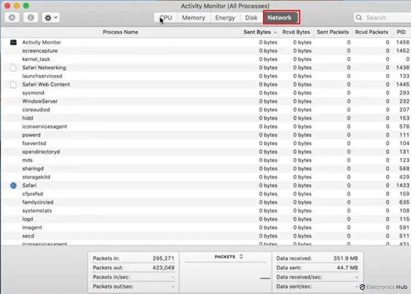Click the Packets in value 295,271
This screenshot has width=411, height=294.
tap(163, 258)
